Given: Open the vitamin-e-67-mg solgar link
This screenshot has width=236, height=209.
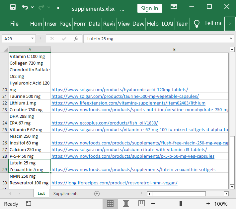Looking at the screenshot, I should tap(140, 129).
